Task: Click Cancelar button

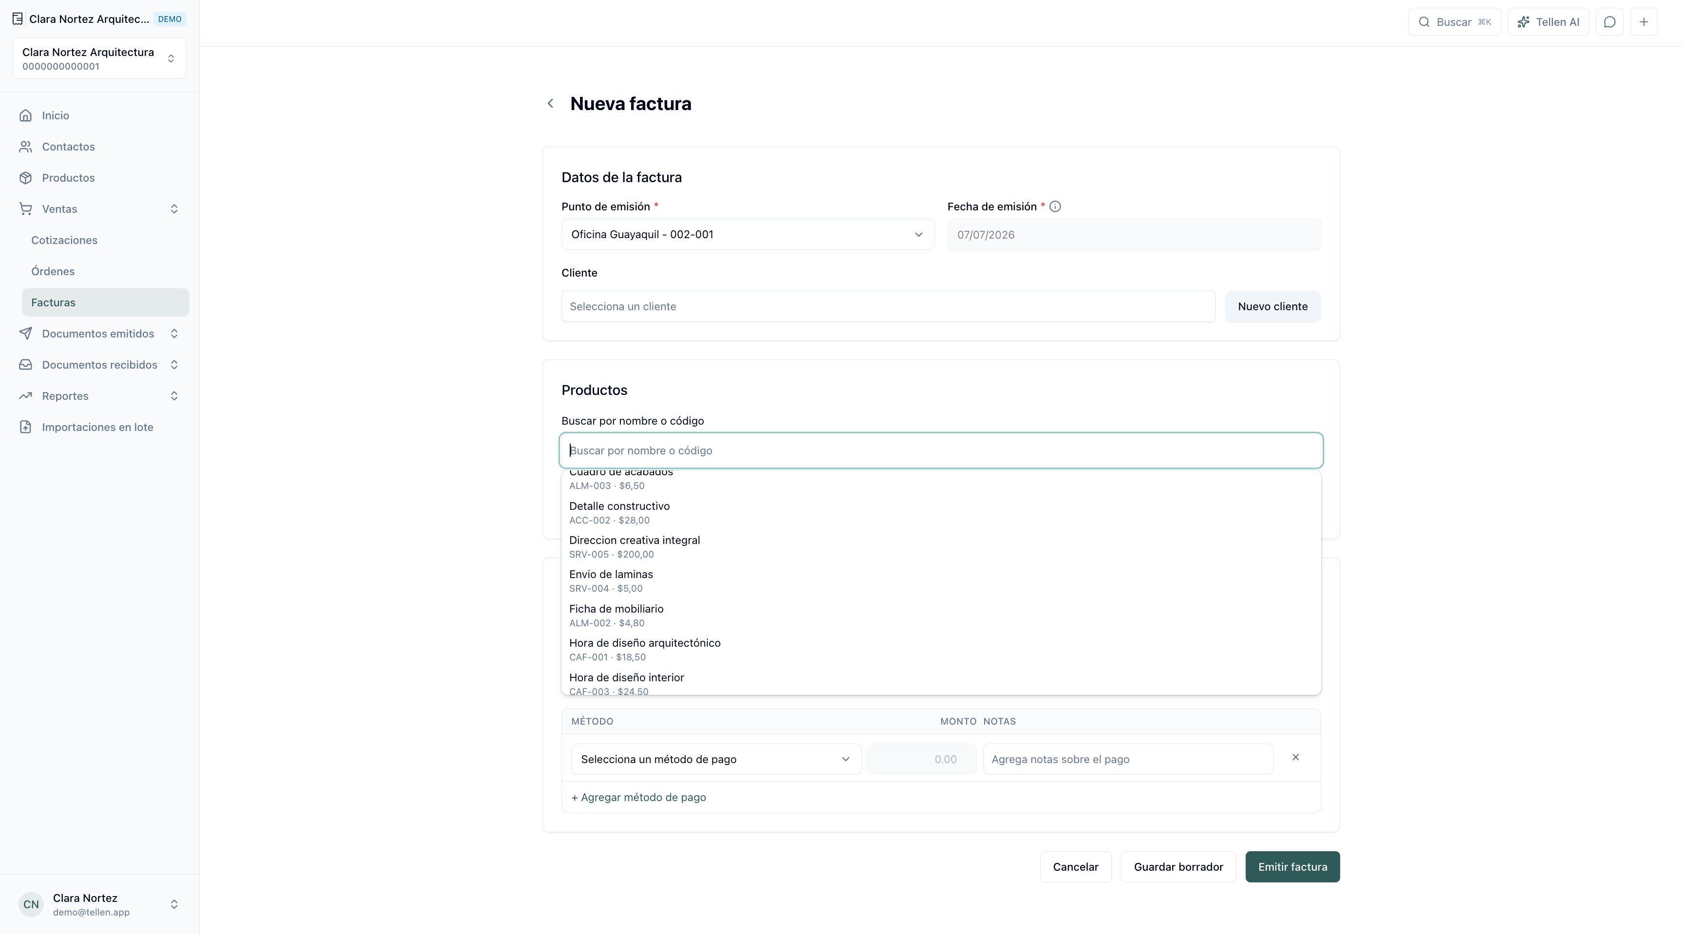Action: [1075, 867]
